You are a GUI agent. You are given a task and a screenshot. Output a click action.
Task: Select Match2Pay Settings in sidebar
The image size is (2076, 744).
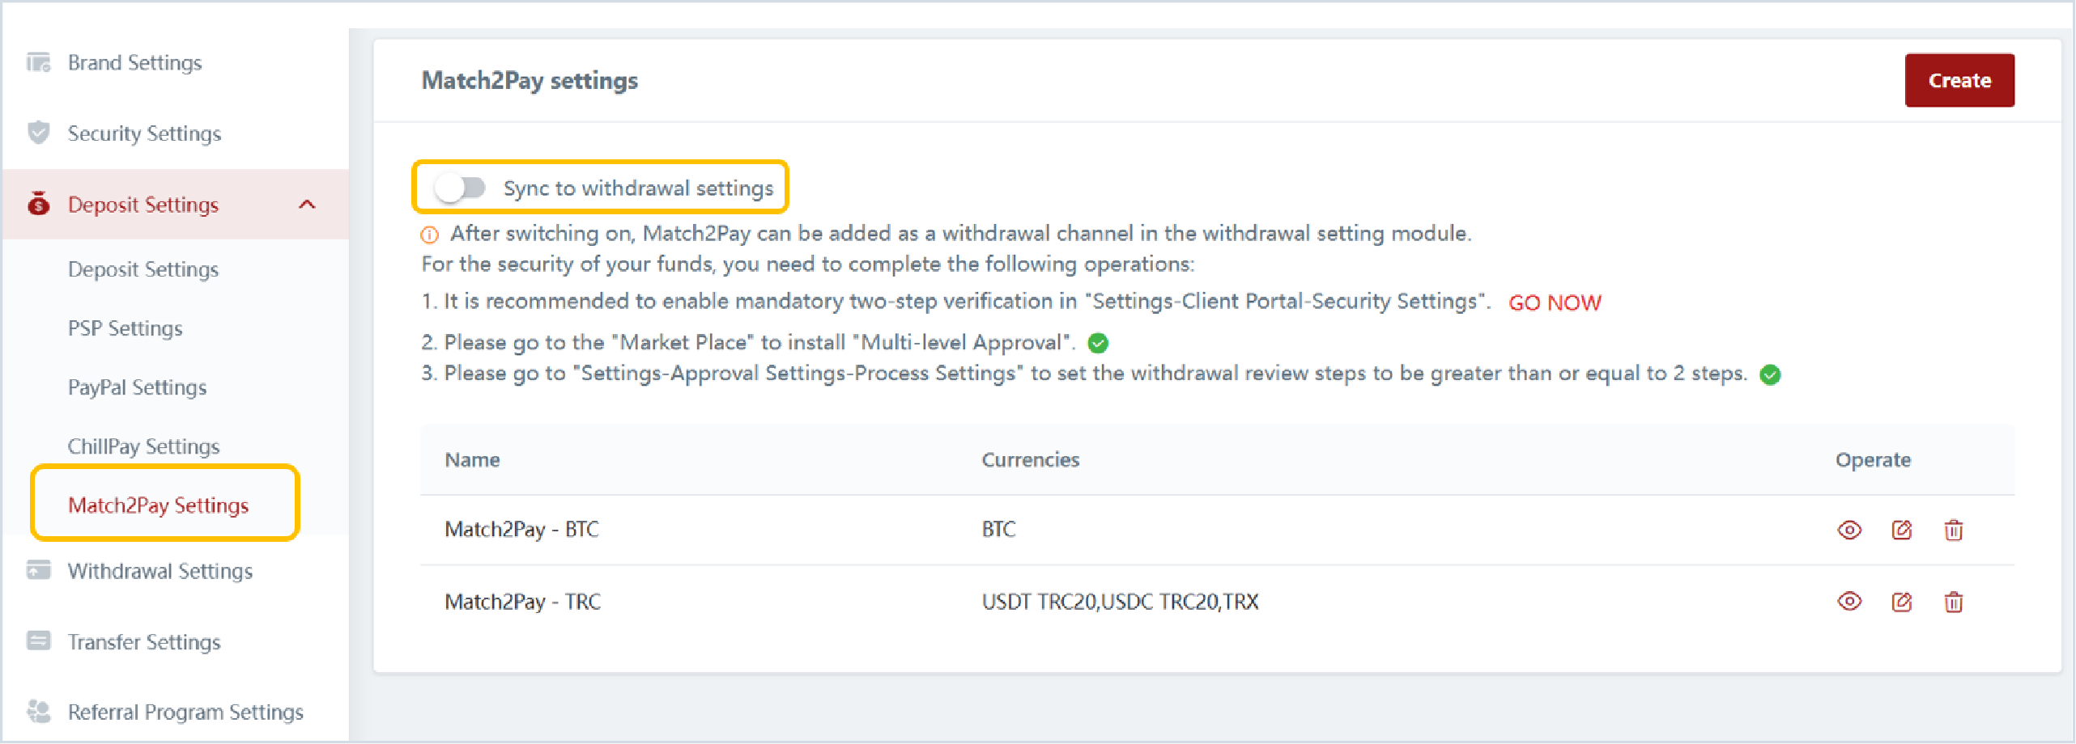click(x=159, y=505)
